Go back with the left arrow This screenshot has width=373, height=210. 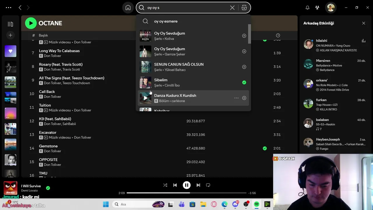click(20, 8)
